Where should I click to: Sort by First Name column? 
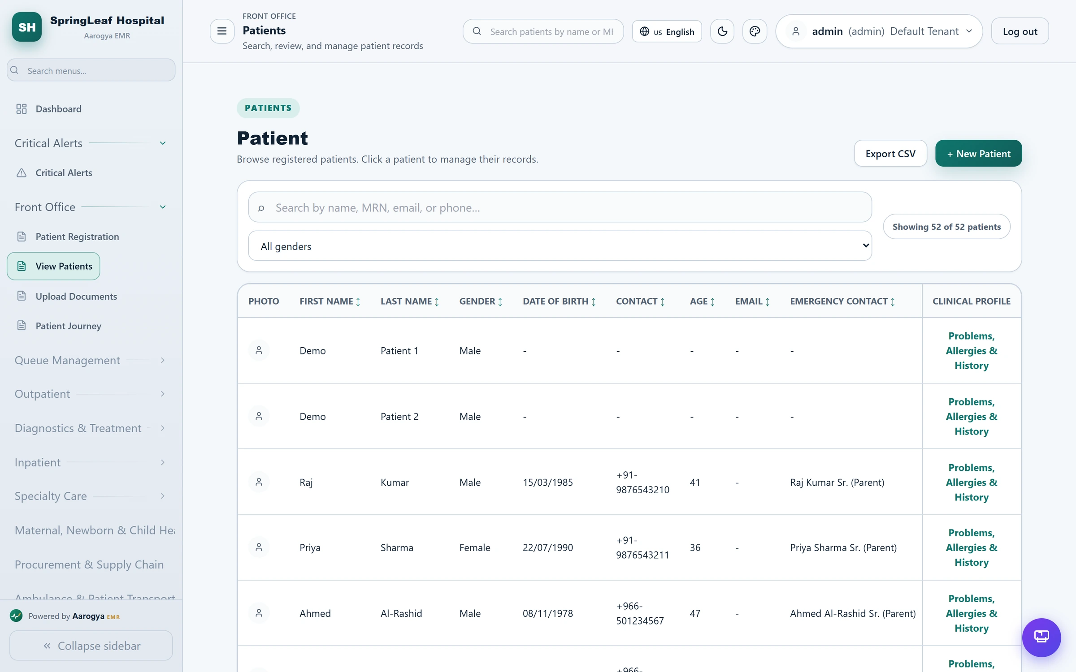point(330,302)
